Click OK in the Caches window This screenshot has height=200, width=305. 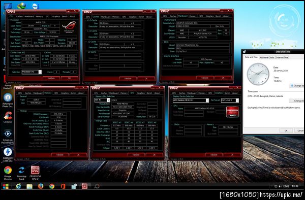click(146, 79)
